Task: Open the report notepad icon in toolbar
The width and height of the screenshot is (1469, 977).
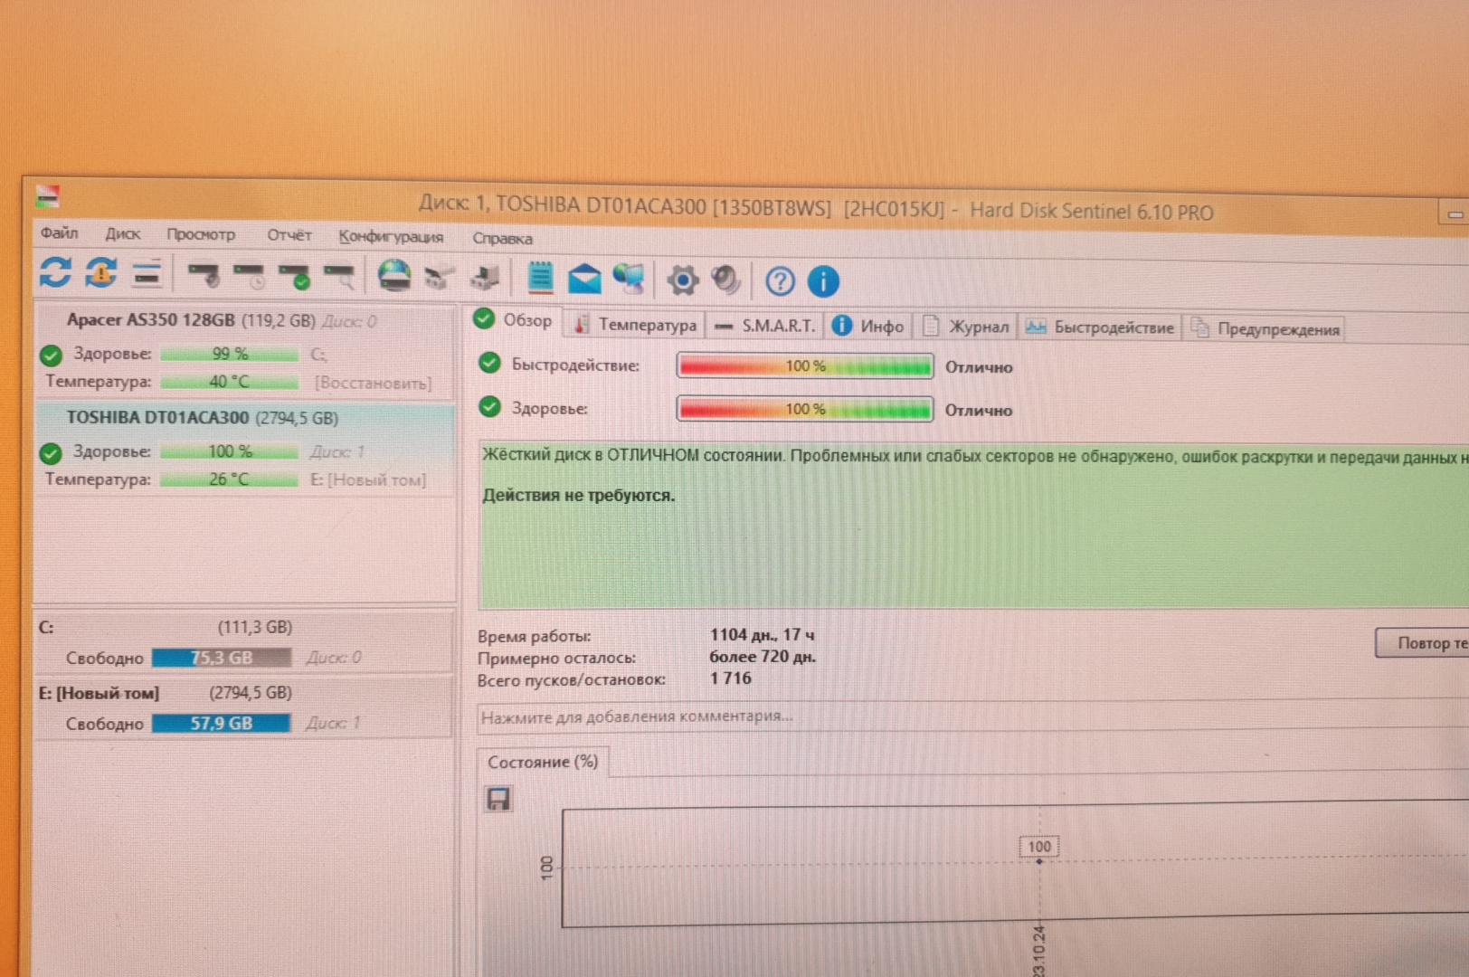Action: click(x=540, y=278)
